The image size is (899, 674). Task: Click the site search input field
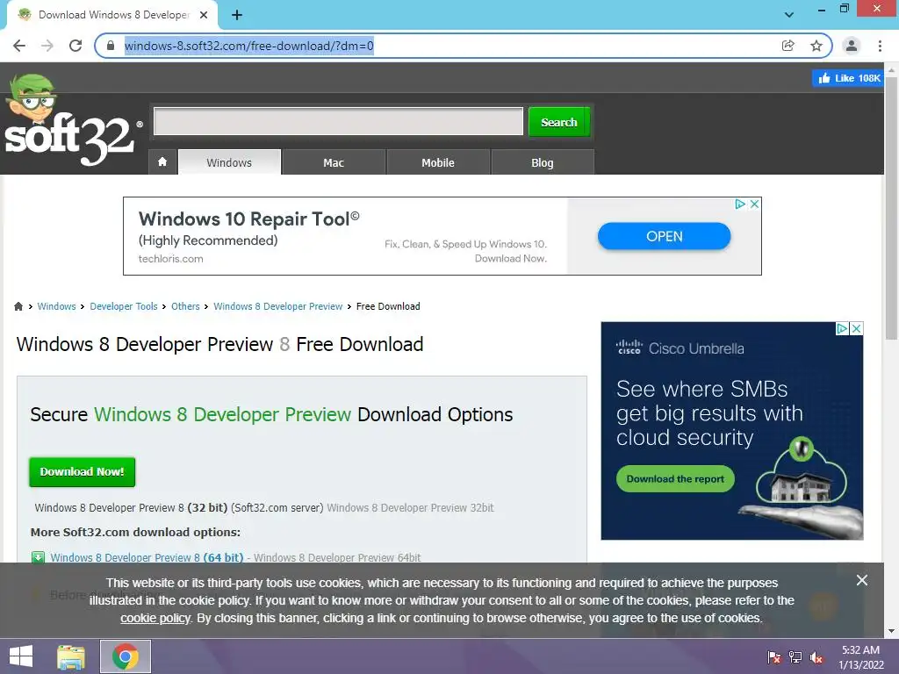[338, 121]
